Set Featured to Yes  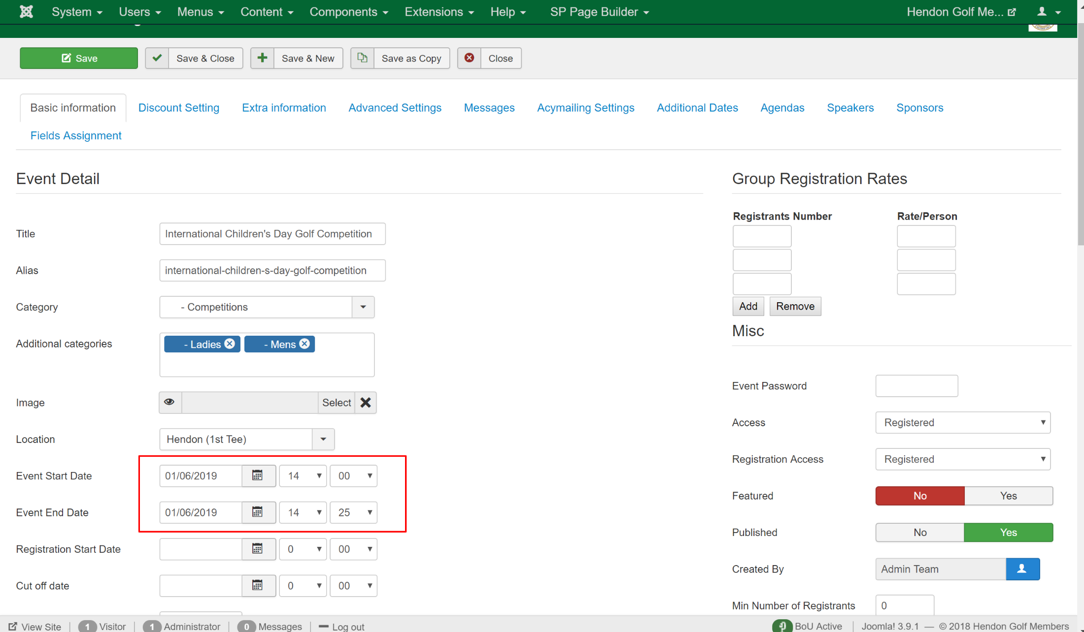pyautogui.click(x=1008, y=496)
